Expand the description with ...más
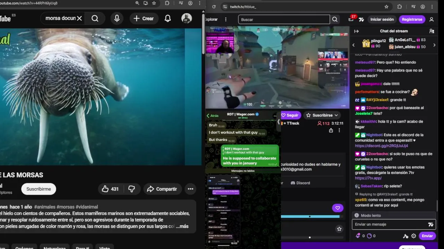The width and height of the screenshot is (444, 249). (182, 226)
